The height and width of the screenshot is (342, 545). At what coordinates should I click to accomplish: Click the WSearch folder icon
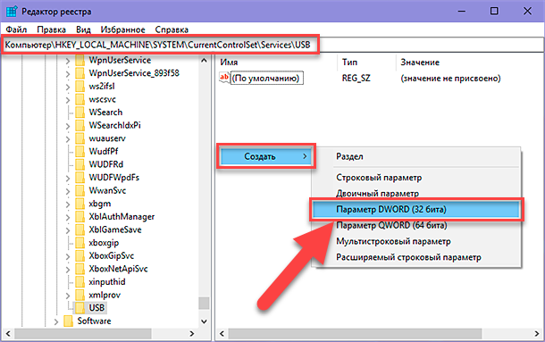[80, 113]
